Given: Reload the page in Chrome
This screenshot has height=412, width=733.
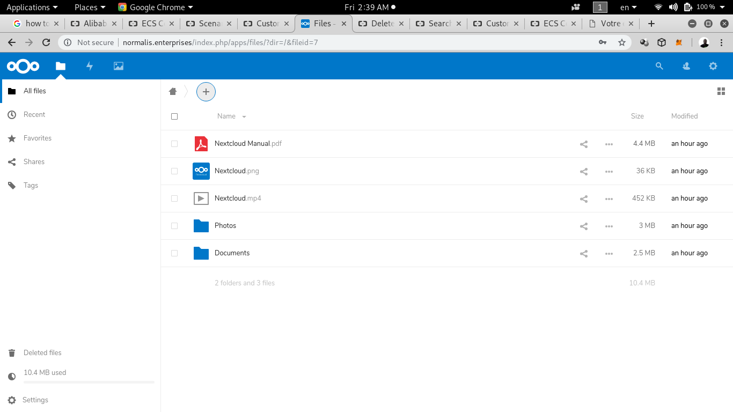Looking at the screenshot, I should click(46, 42).
